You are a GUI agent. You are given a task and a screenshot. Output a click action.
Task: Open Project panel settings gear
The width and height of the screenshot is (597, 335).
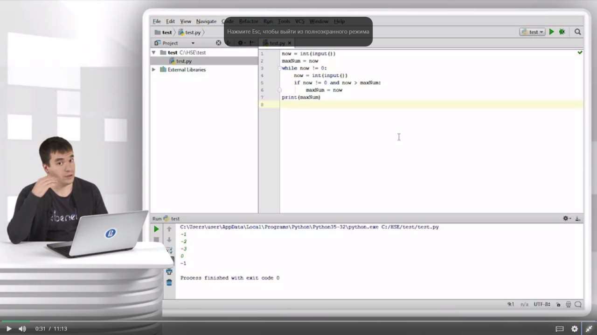[241, 43]
